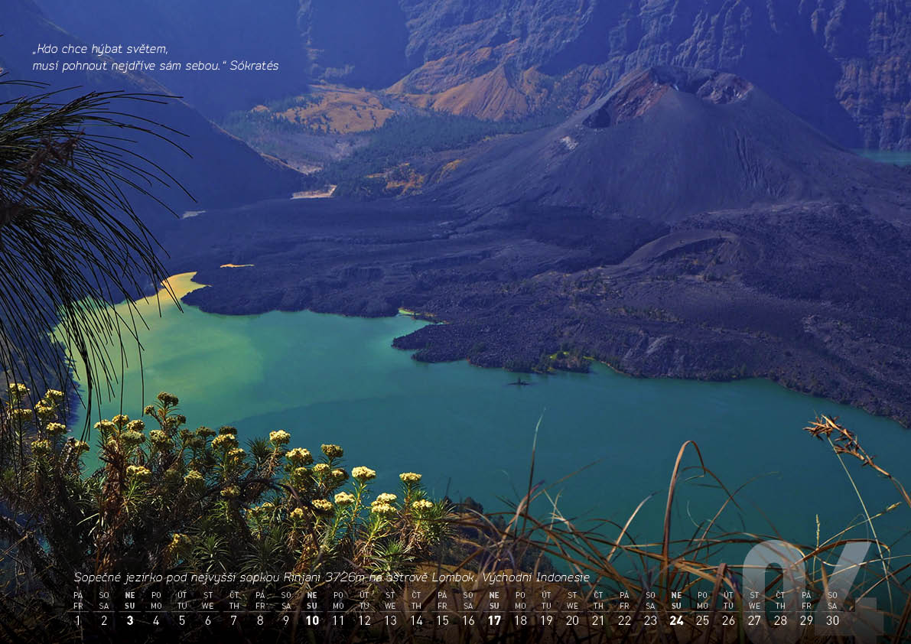Select bold Sunday date 24
The width and height of the screenshot is (911, 644).
click(x=676, y=621)
